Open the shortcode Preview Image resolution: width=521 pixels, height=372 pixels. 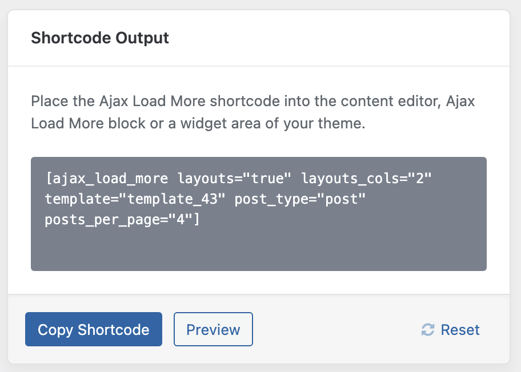(213, 329)
